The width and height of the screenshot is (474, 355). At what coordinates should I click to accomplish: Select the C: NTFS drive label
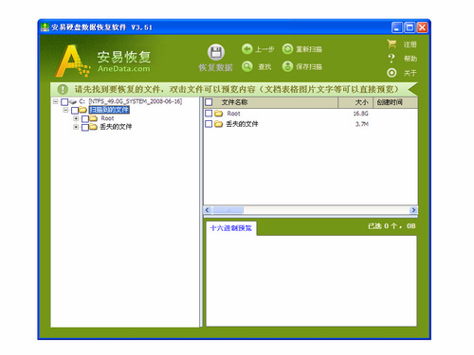click(x=131, y=101)
